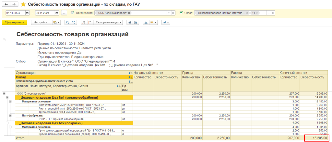Sort by Номенклатура, Характеристика, Серия icon
332x142 pixels.
[x=119, y=86]
